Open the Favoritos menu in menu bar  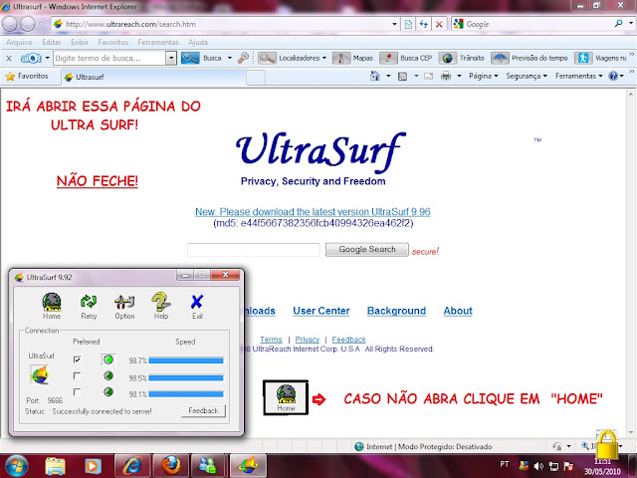tap(112, 42)
